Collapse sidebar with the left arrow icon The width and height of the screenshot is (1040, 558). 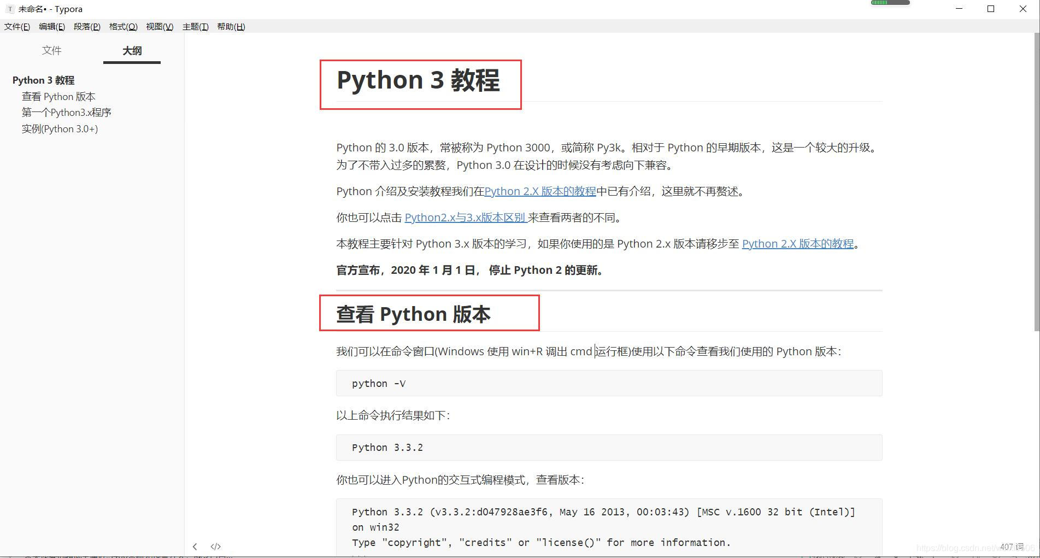pos(195,547)
